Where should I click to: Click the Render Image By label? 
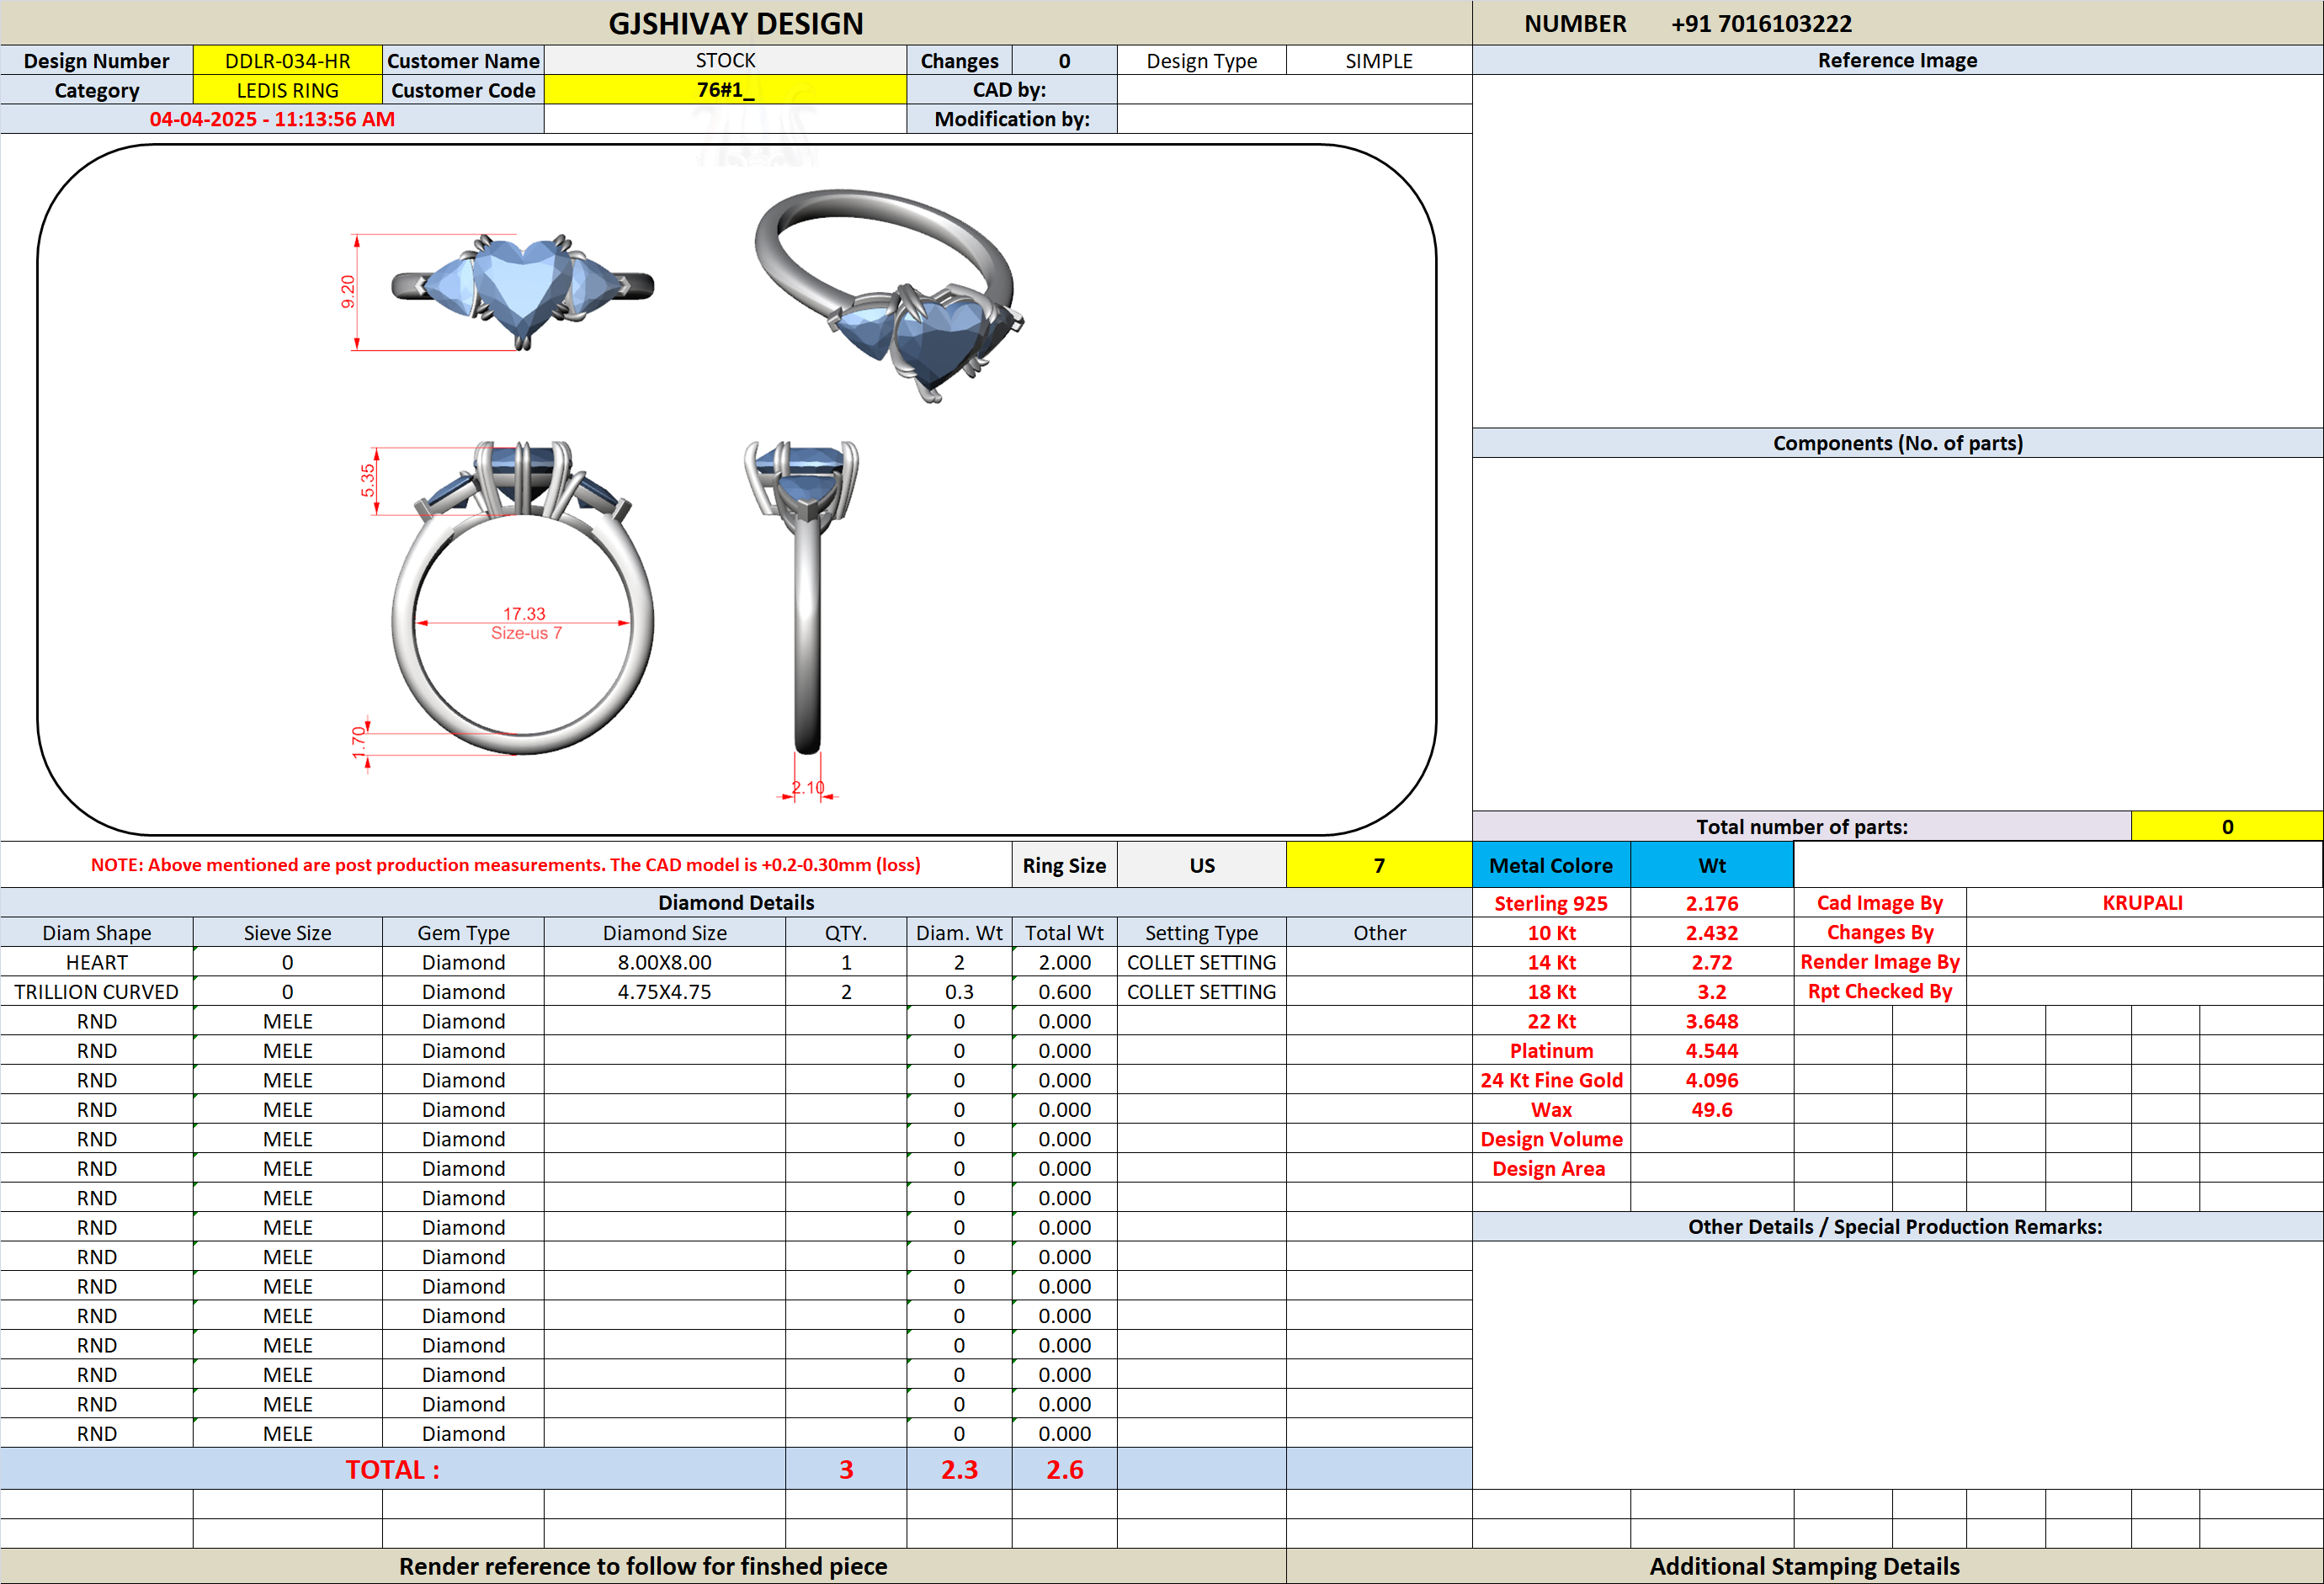pyautogui.click(x=1880, y=962)
